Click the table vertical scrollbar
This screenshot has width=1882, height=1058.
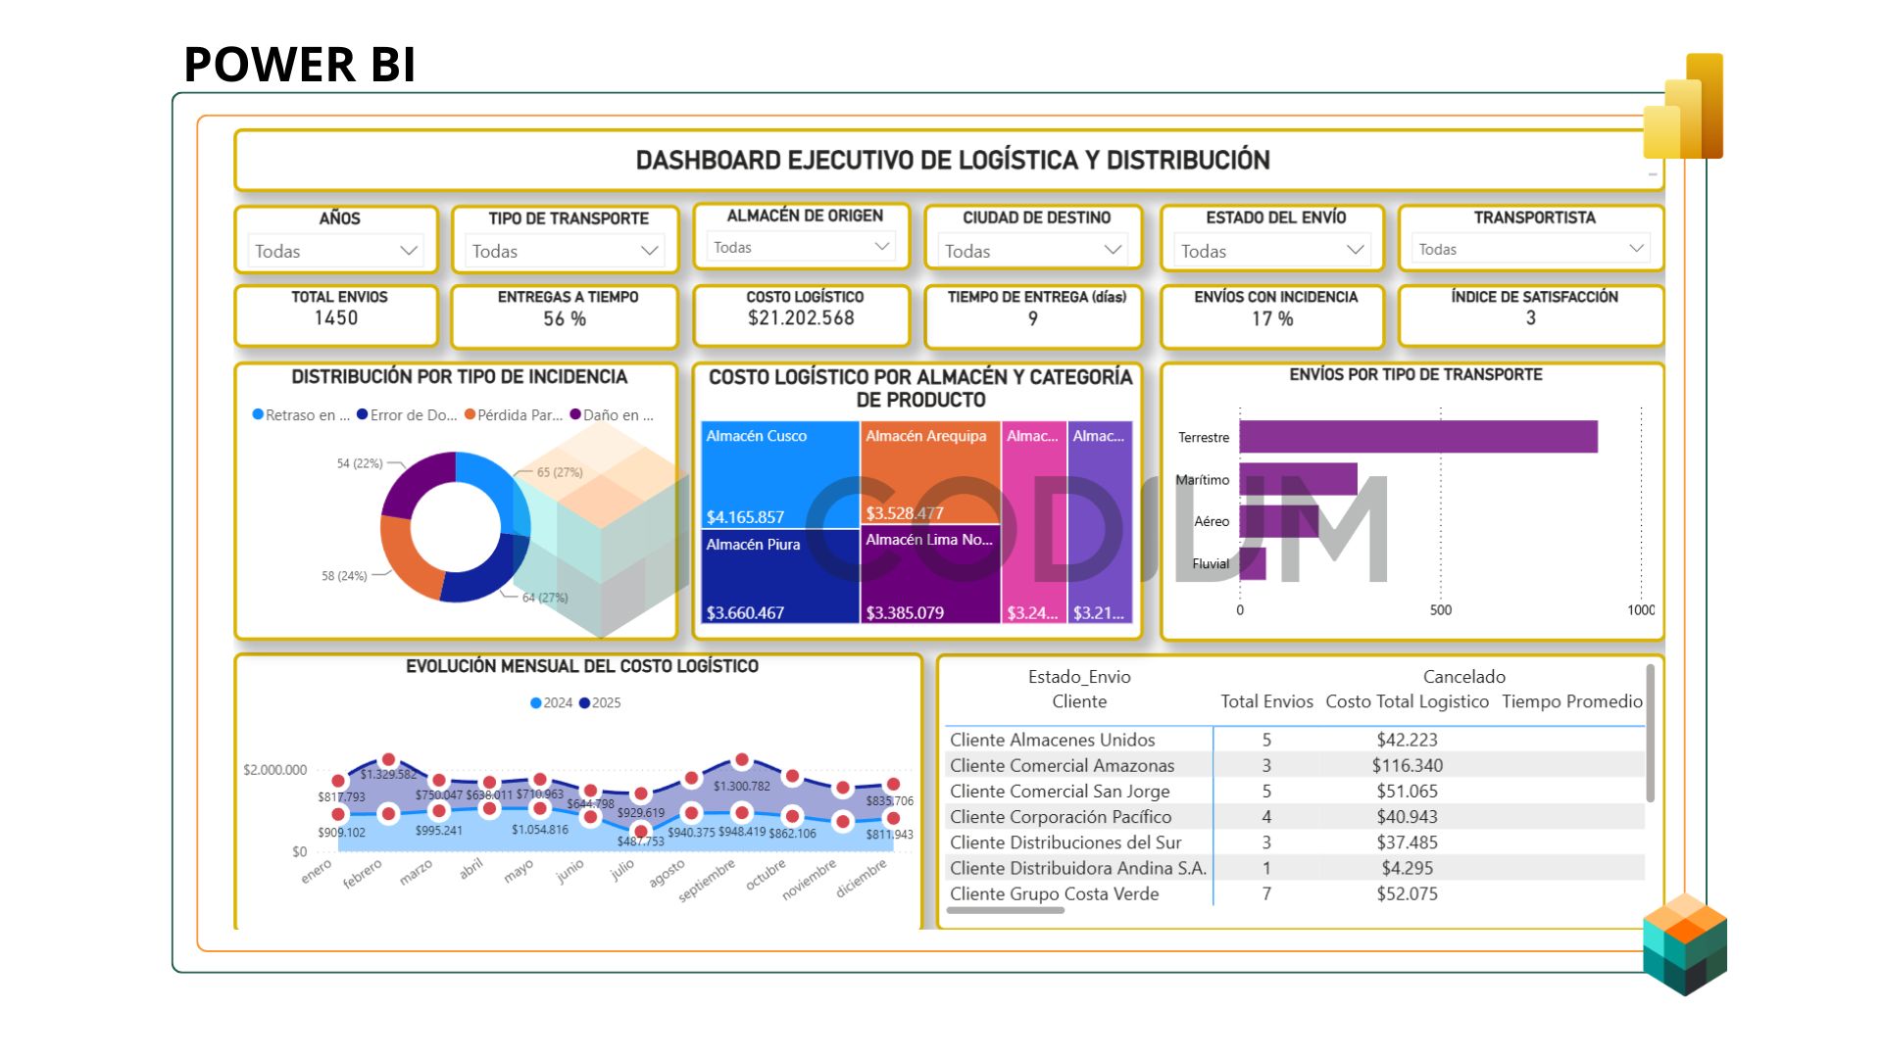coord(1651,733)
